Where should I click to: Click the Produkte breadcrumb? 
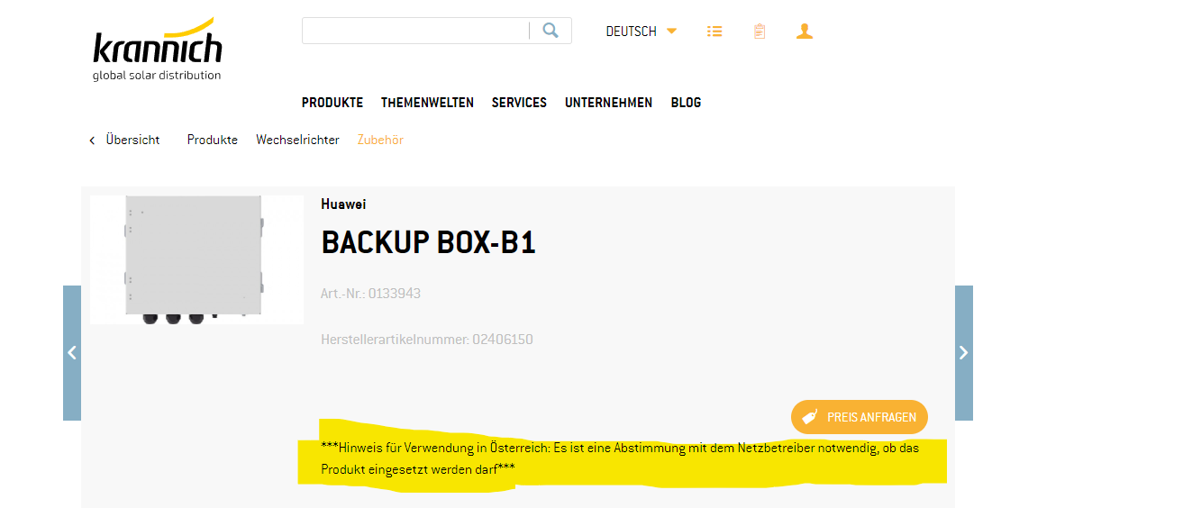coord(213,140)
